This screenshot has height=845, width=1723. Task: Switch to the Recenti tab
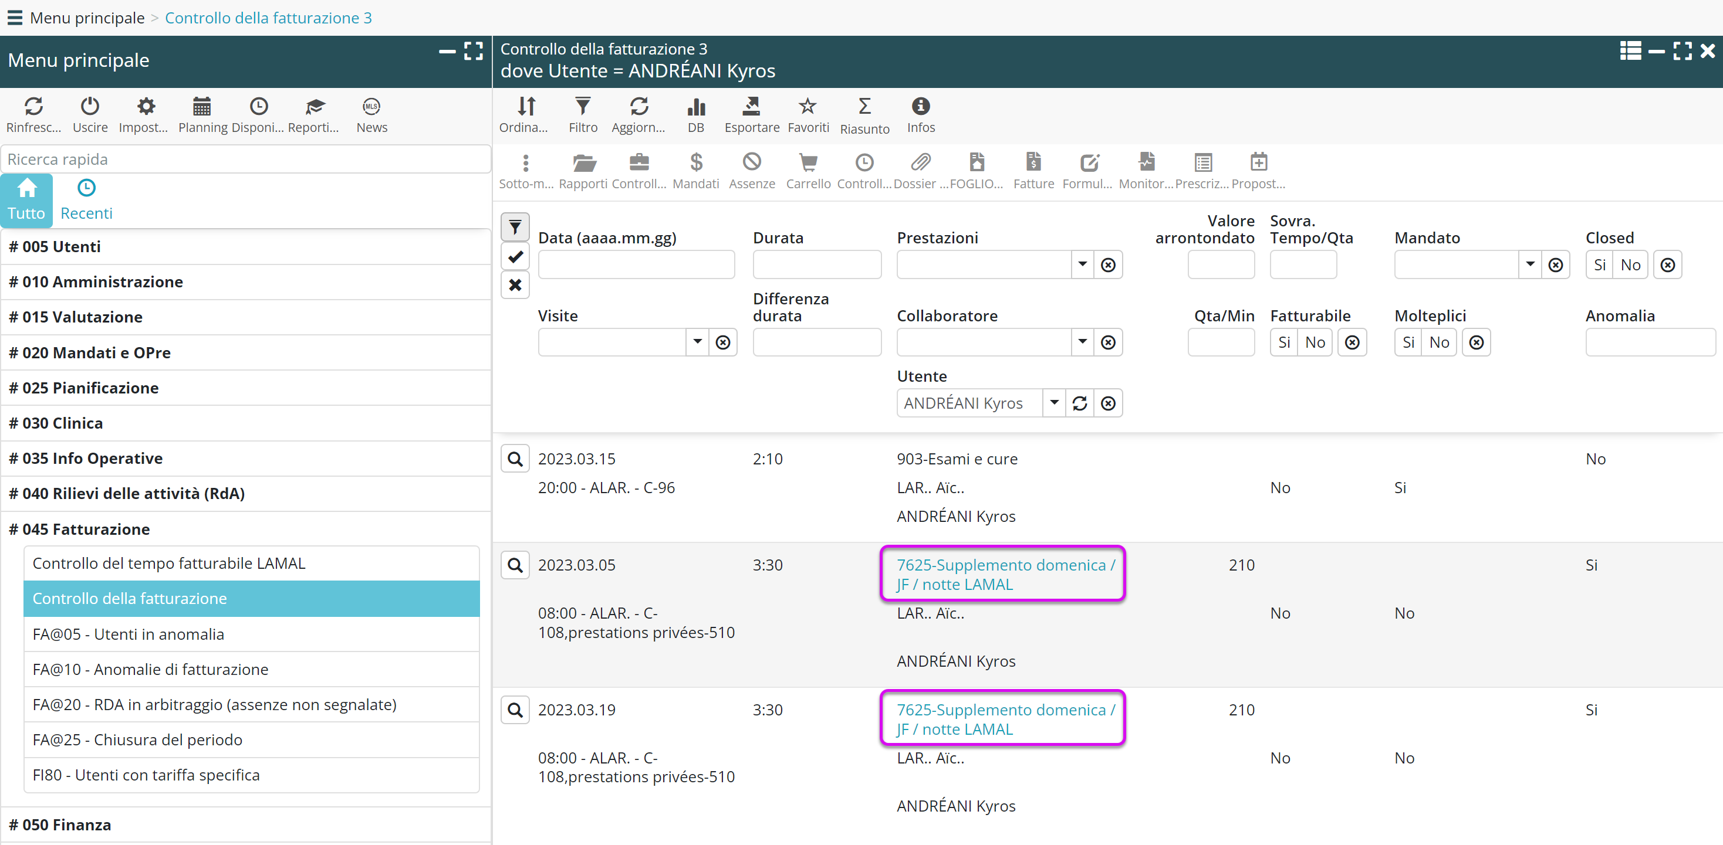click(x=86, y=199)
